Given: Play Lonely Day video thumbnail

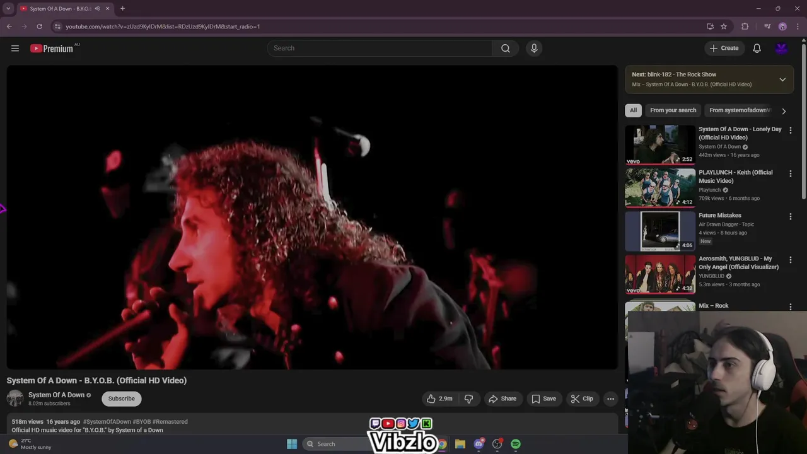Looking at the screenshot, I should click(660, 145).
